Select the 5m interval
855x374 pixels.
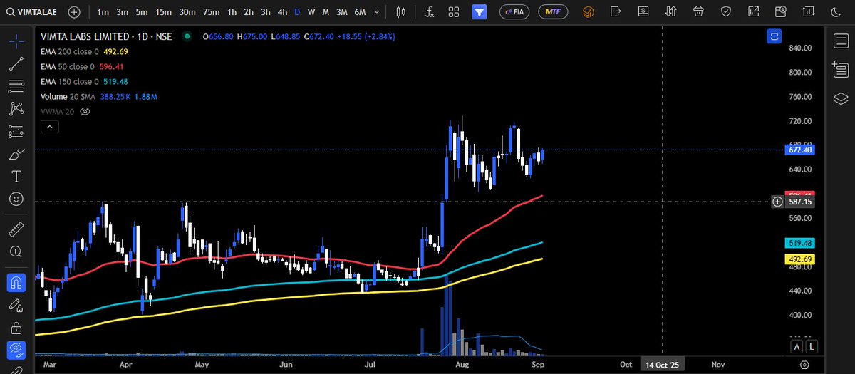142,12
